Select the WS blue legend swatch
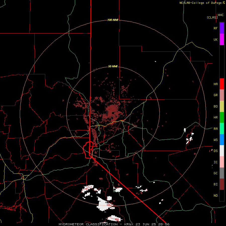This screenshot has width=226, height=226. pyautogui.click(x=222, y=140)
